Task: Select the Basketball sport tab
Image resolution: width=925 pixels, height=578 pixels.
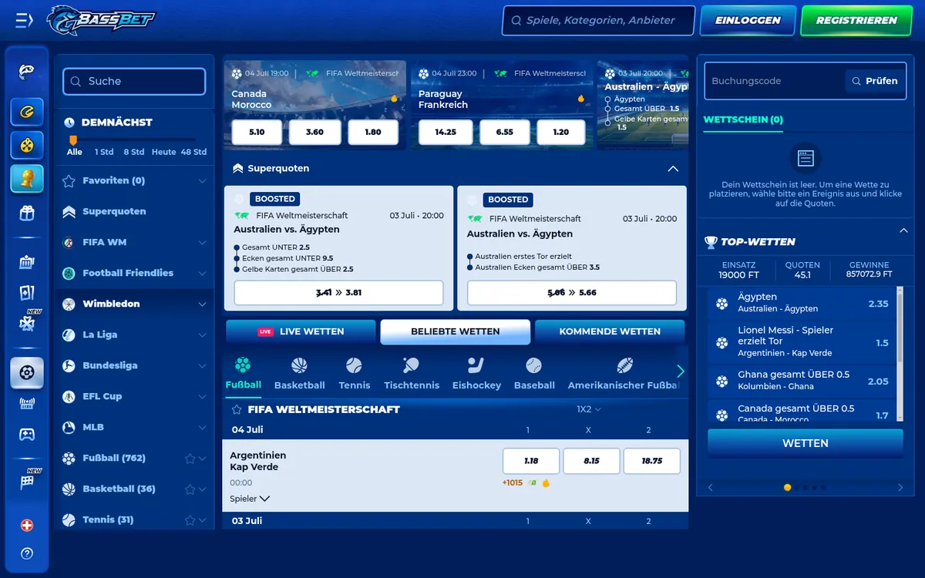Action: pos(300,374)
